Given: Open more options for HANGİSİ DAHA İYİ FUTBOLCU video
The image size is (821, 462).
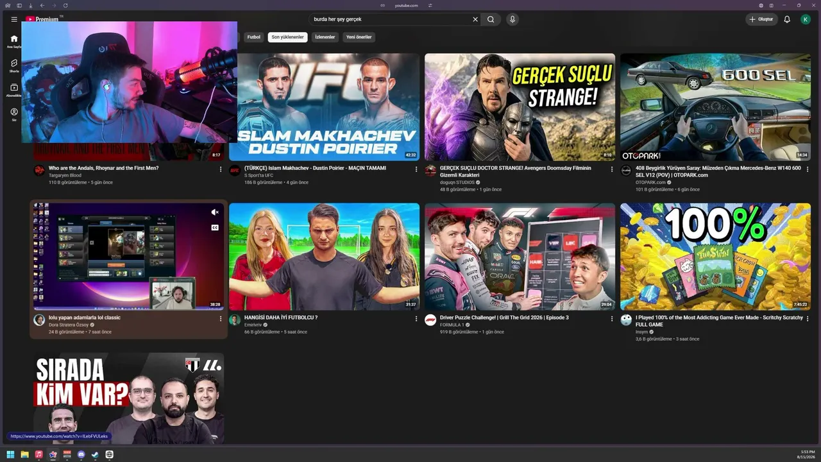Looking at the screenshot, I should point(416,319).
